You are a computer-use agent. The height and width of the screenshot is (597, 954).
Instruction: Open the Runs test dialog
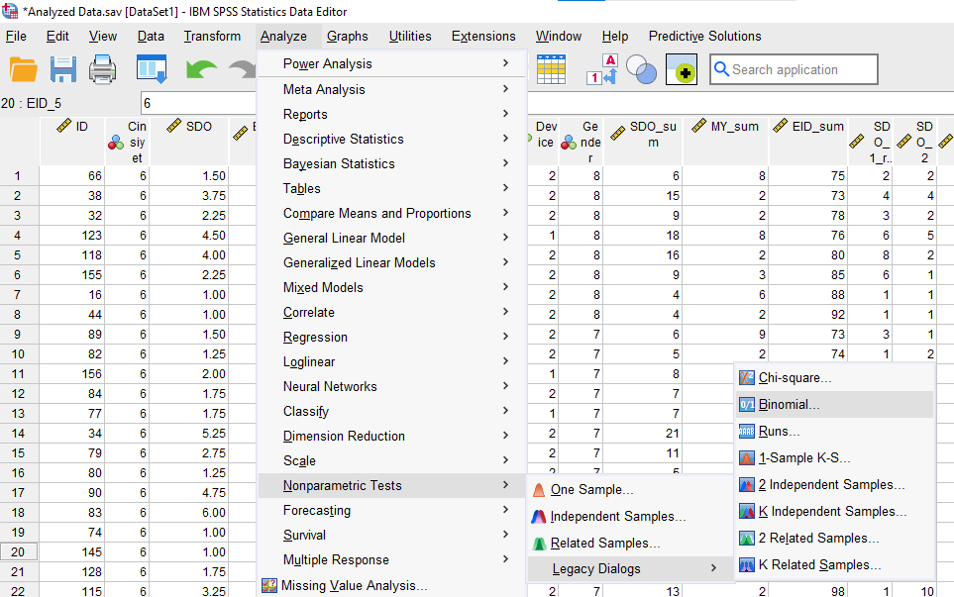pyautogui.click(x=834, y=431)
